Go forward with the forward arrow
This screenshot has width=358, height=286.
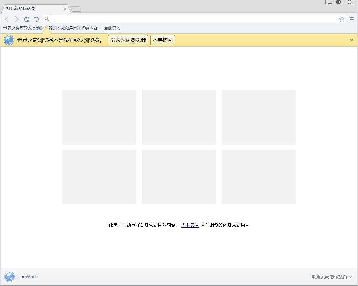[x=17, y=19]
